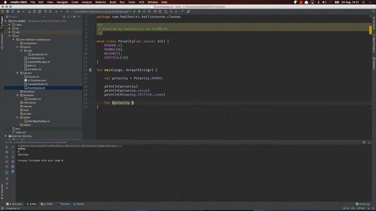Select EnumClasses.kt in project tree
Viewport: 376px width, 211px height.
(x=36, y=88)
